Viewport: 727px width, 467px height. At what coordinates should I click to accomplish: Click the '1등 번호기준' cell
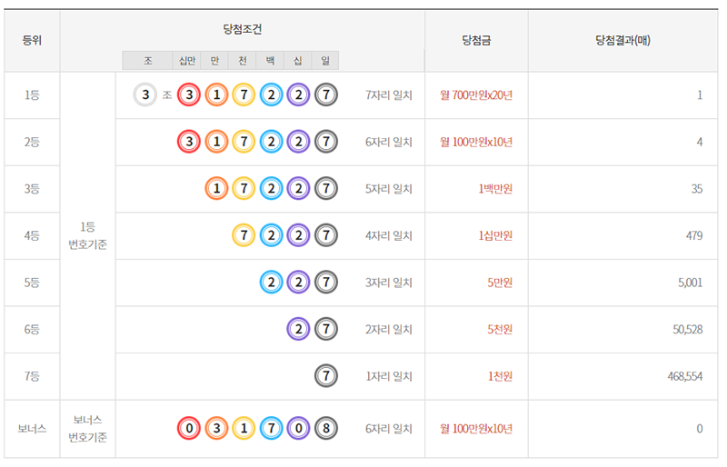click(x=87, y=235)
